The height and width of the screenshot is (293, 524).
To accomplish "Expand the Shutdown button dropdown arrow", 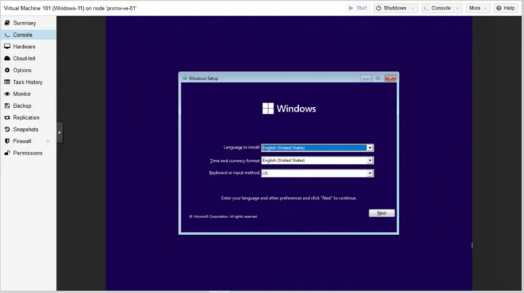I will pyautogui.click(x=413, y=8).
